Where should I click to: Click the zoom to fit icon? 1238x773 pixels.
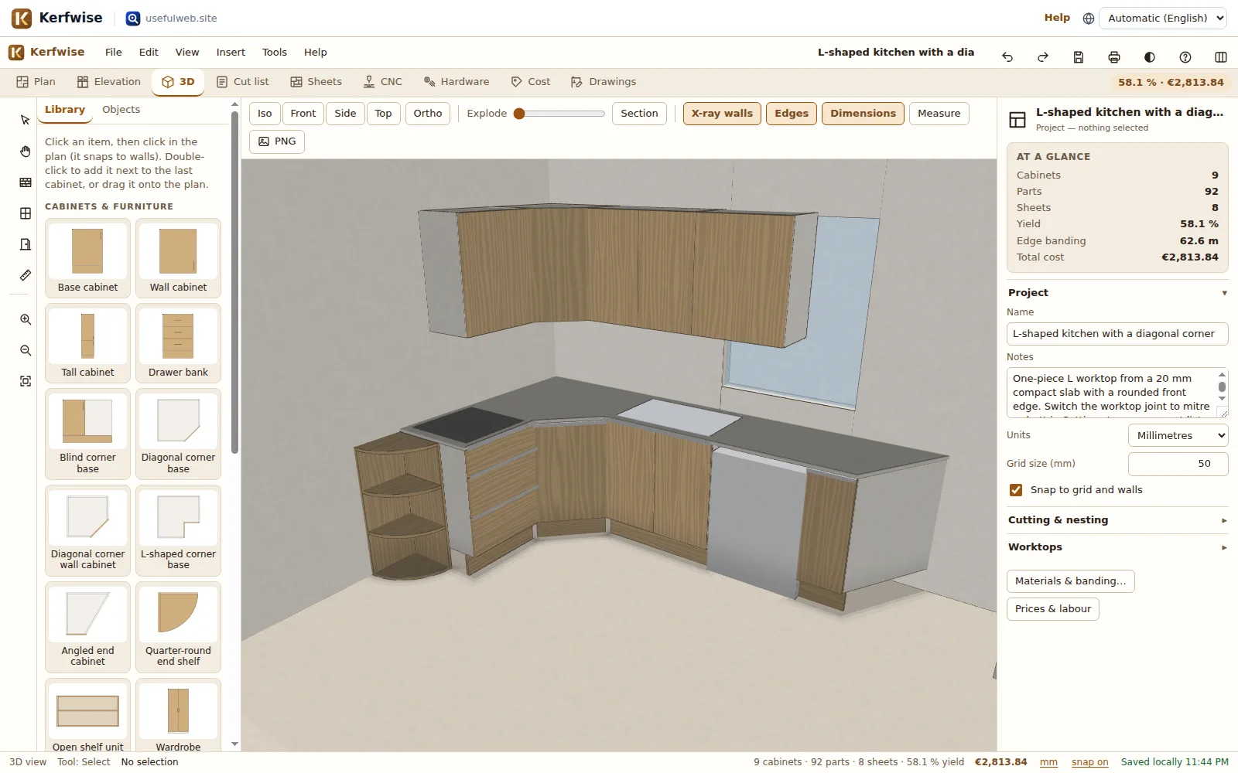coord(26,381)
